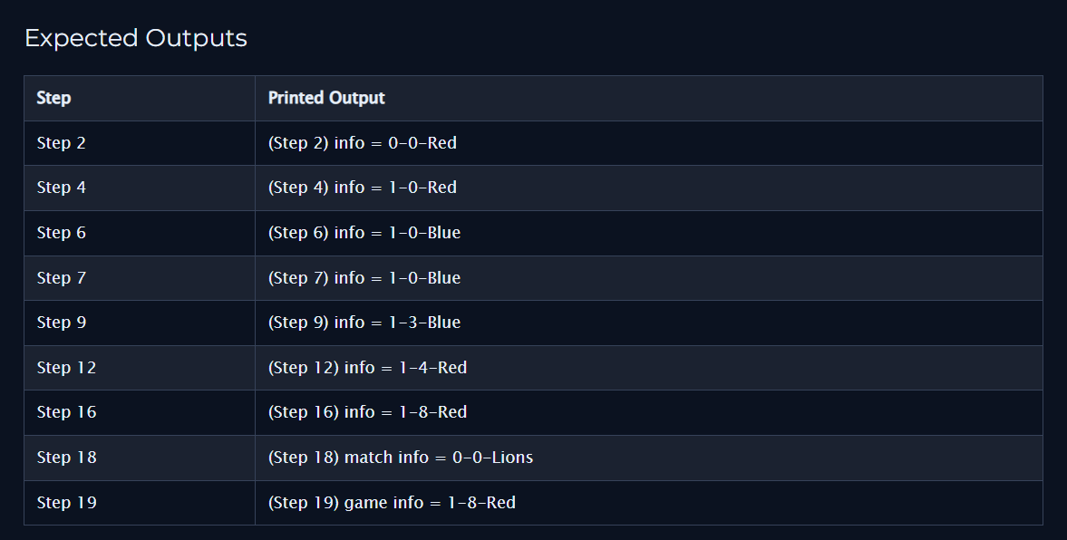Viewport: 1067px width, 540px height.
Task: Select the Step 16 row label
Action: (x=66, y=412)
